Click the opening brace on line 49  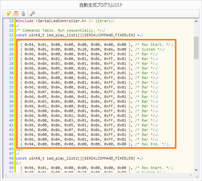point(17,163)
